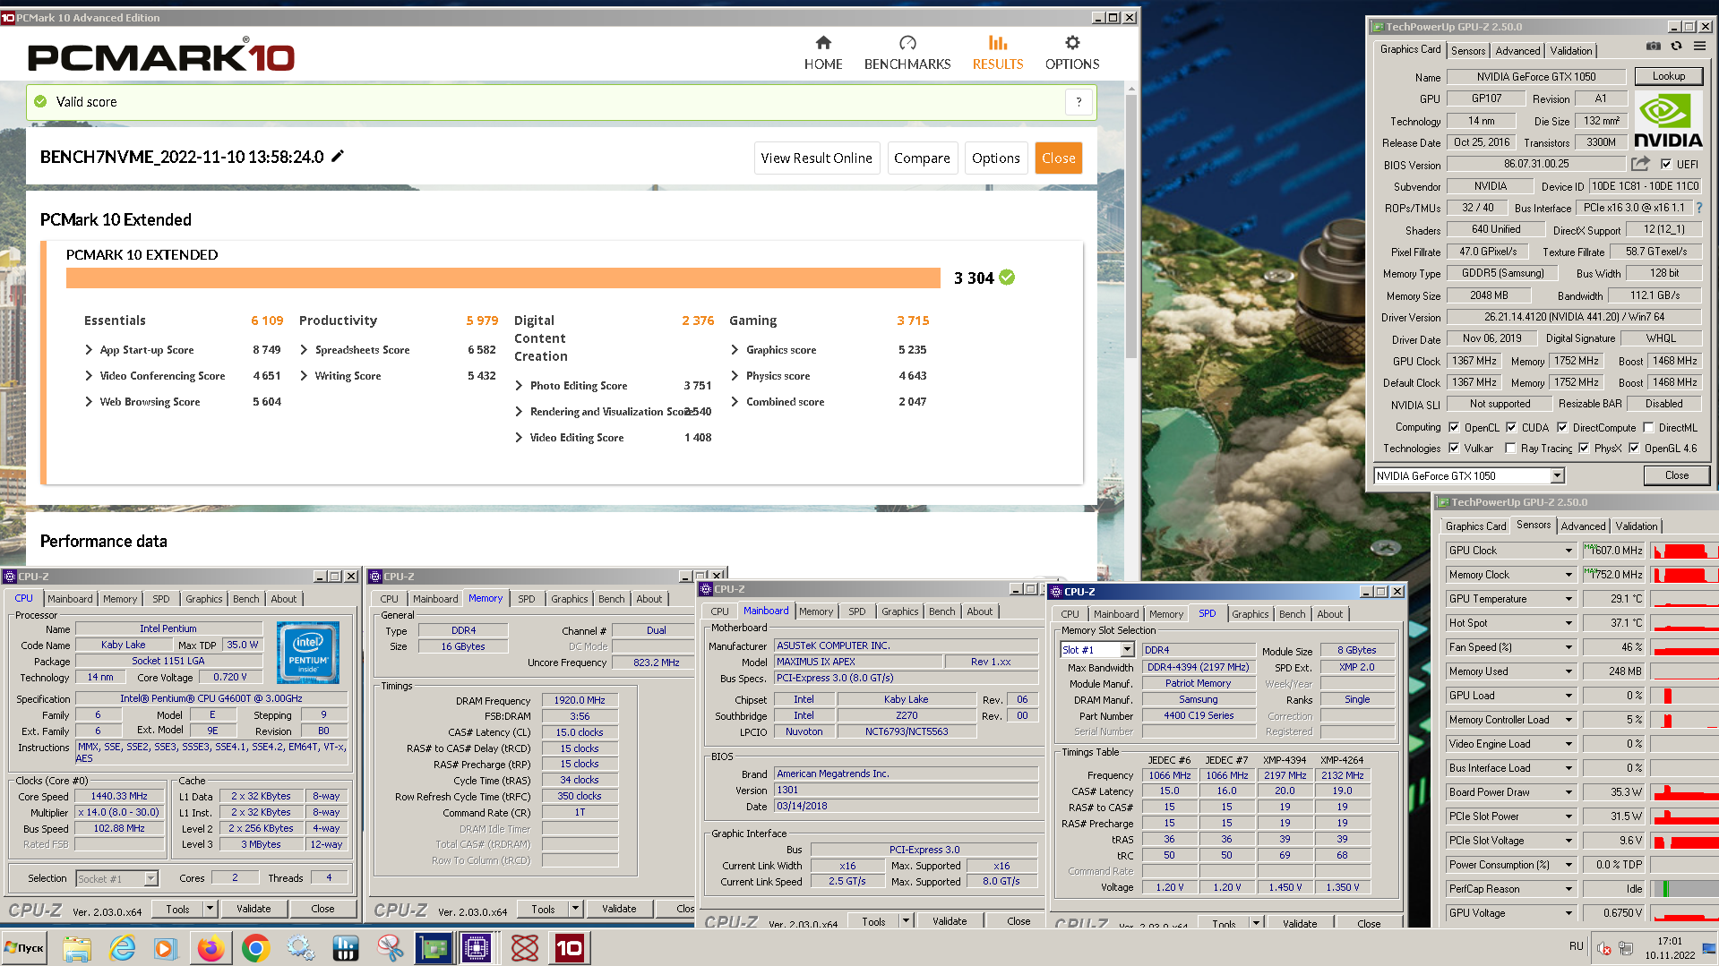Image resolution: width=1719 pixels, height=966 pixels.
Task: Click the Compare button
Action: pyautogui.click(x=922, y=158)
